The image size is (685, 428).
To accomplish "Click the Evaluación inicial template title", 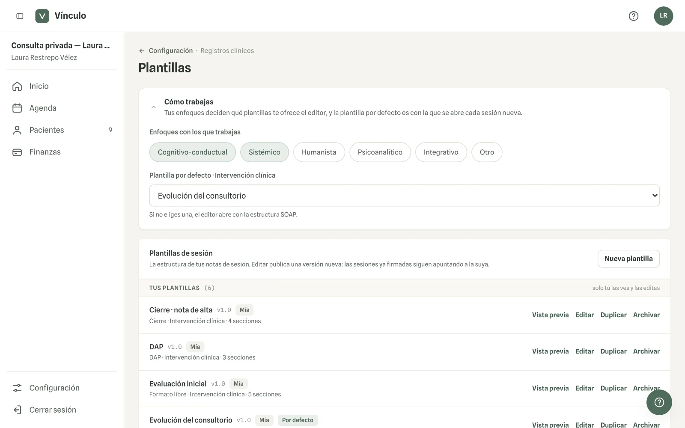I will (178, 383).
